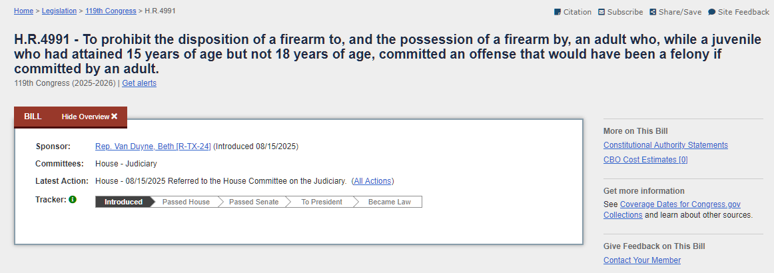Open sponsor Rep. Van Duyne, Beth link
This screenshot has height=273, width=774.
[x=153, y=146]
